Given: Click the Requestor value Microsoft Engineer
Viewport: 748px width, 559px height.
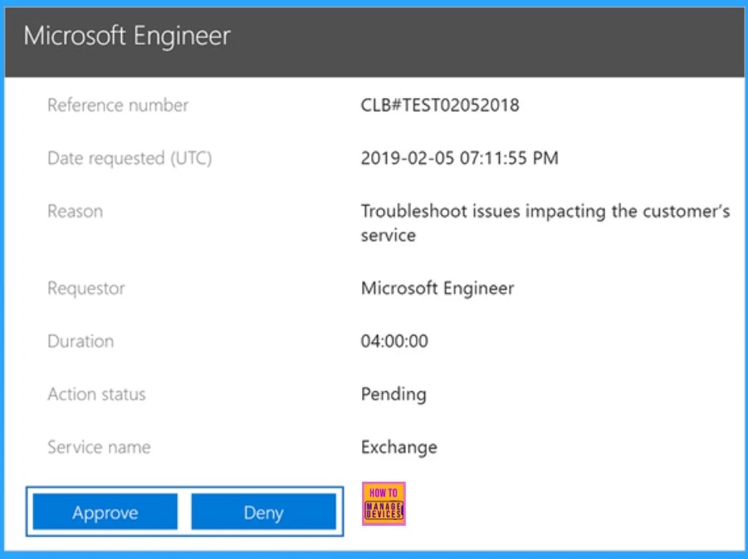Looking at the screenshot, I should [x=437, y=288].
